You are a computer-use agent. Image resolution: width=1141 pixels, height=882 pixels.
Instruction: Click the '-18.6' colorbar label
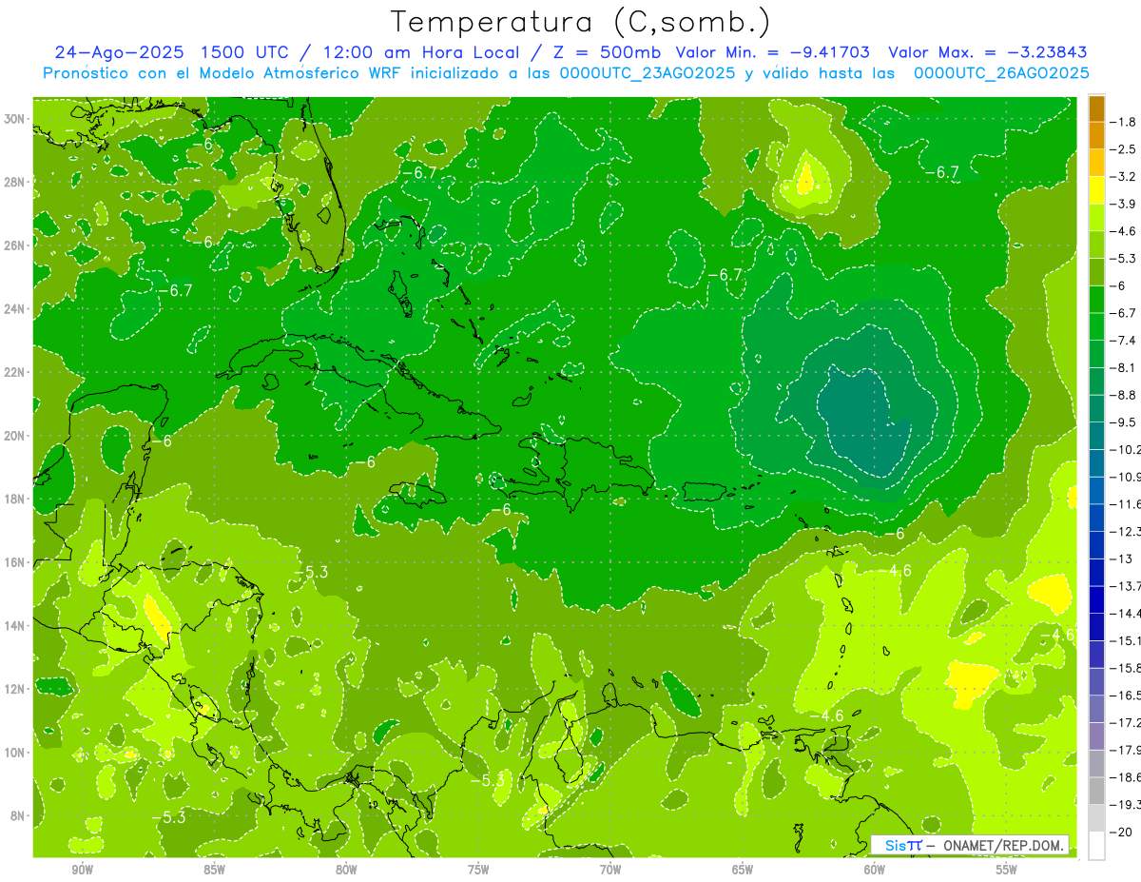click(1127, 777)
